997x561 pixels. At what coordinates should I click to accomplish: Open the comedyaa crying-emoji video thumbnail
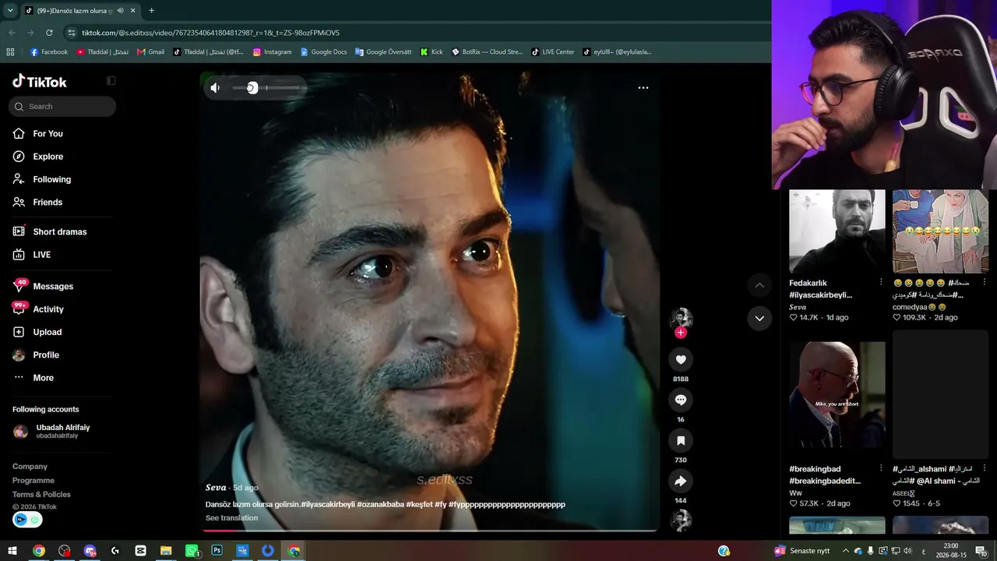tap(940, 231)
